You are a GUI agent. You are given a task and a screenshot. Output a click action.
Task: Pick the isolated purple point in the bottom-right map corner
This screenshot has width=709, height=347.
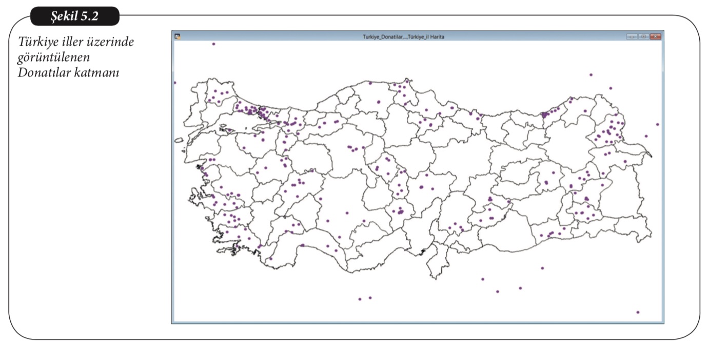point(638,312)
